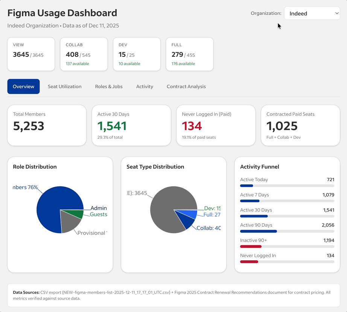Click the Never Logged In (Paid) card
The height and width of the screenshot is (312, 347).
tap(216, 125)
